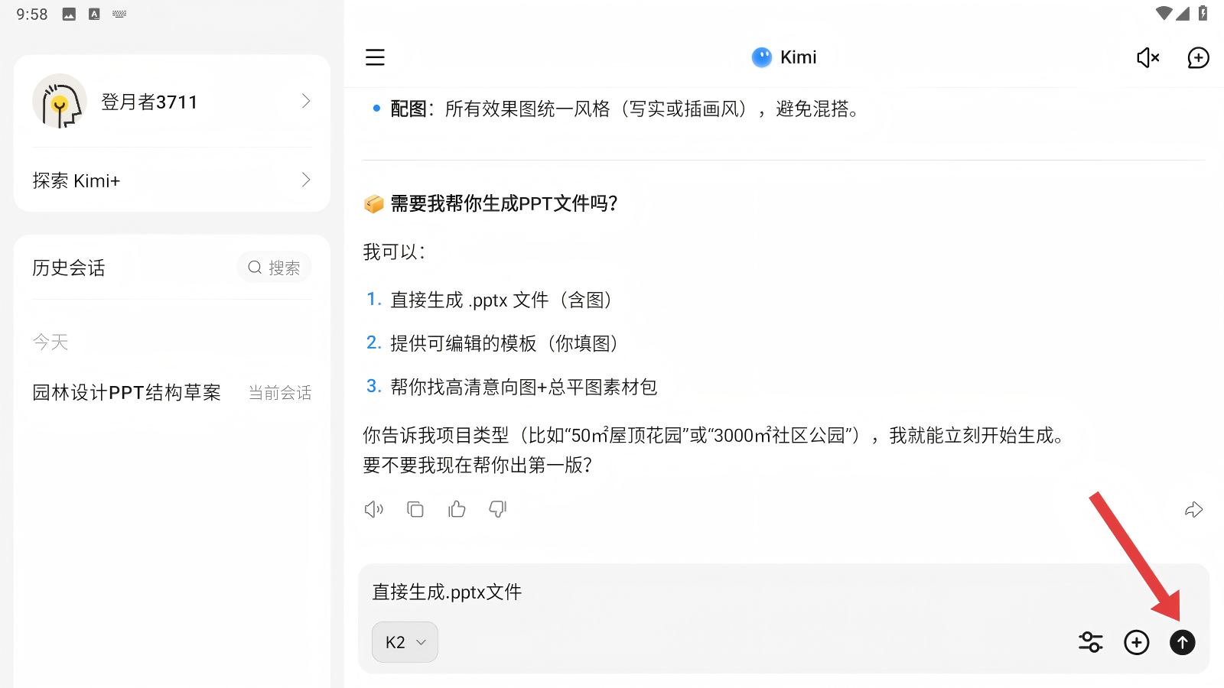Expand the K2 model dropdown

pyautogui.click(x=405, y=642)
